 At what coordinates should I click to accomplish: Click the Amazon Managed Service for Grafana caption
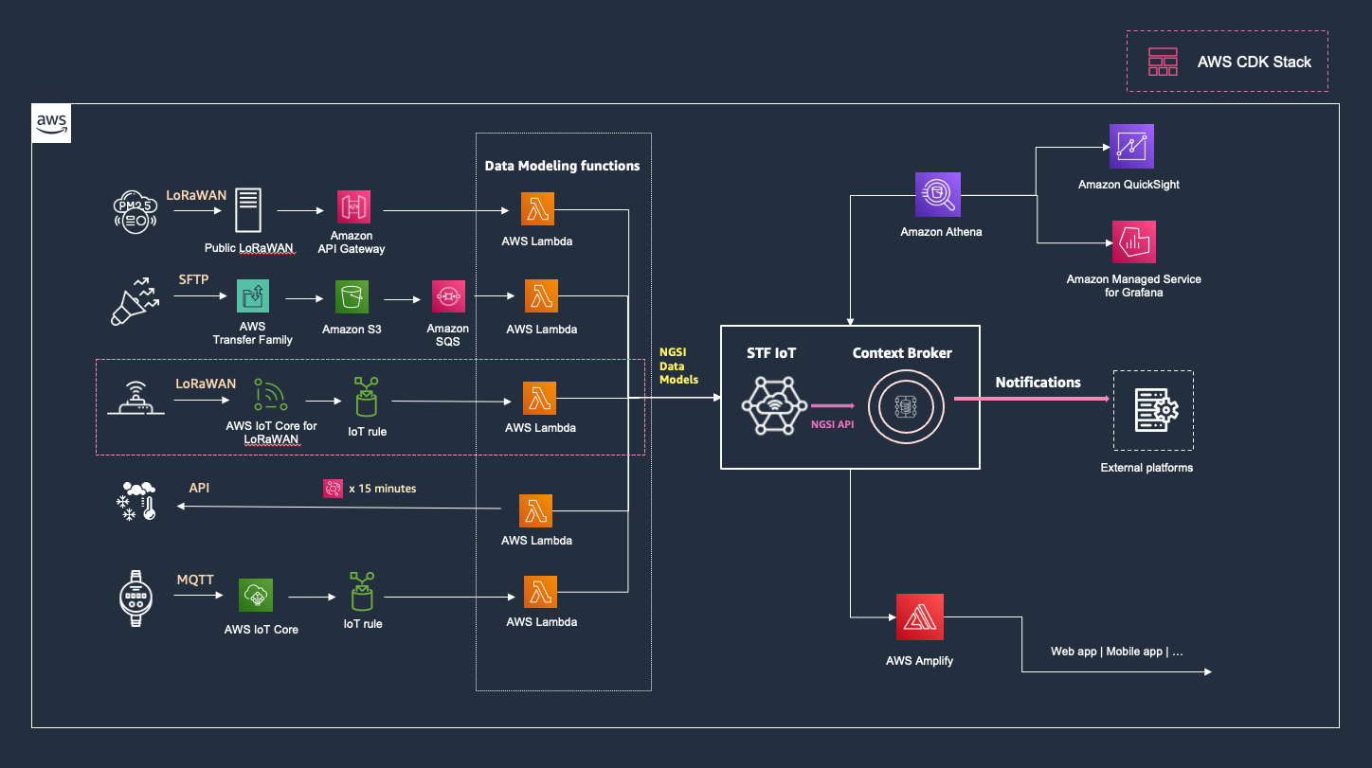coord(1134,286)
